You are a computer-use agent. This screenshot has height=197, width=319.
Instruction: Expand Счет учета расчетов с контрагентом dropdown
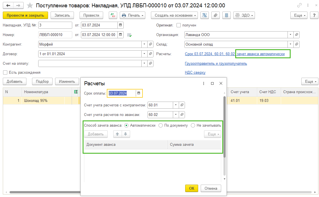(176, 105)
